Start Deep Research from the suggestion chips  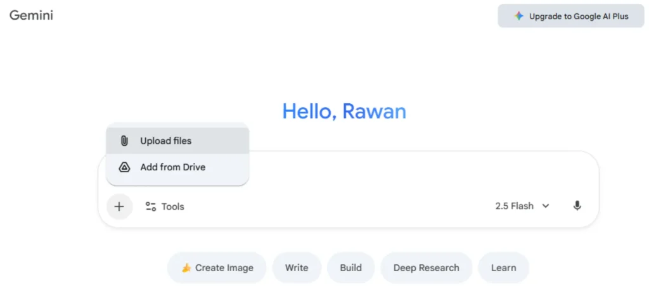[x=426, y=268]
